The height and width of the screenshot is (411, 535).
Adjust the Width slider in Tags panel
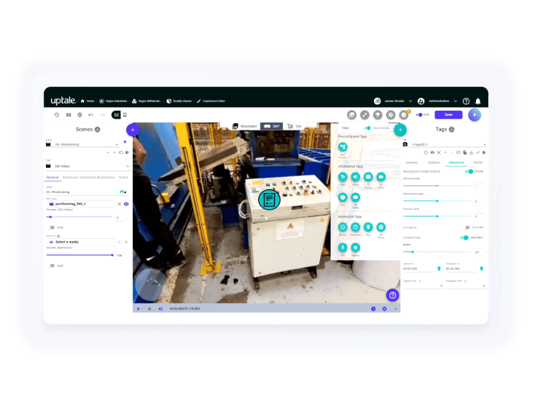(437, 251)
